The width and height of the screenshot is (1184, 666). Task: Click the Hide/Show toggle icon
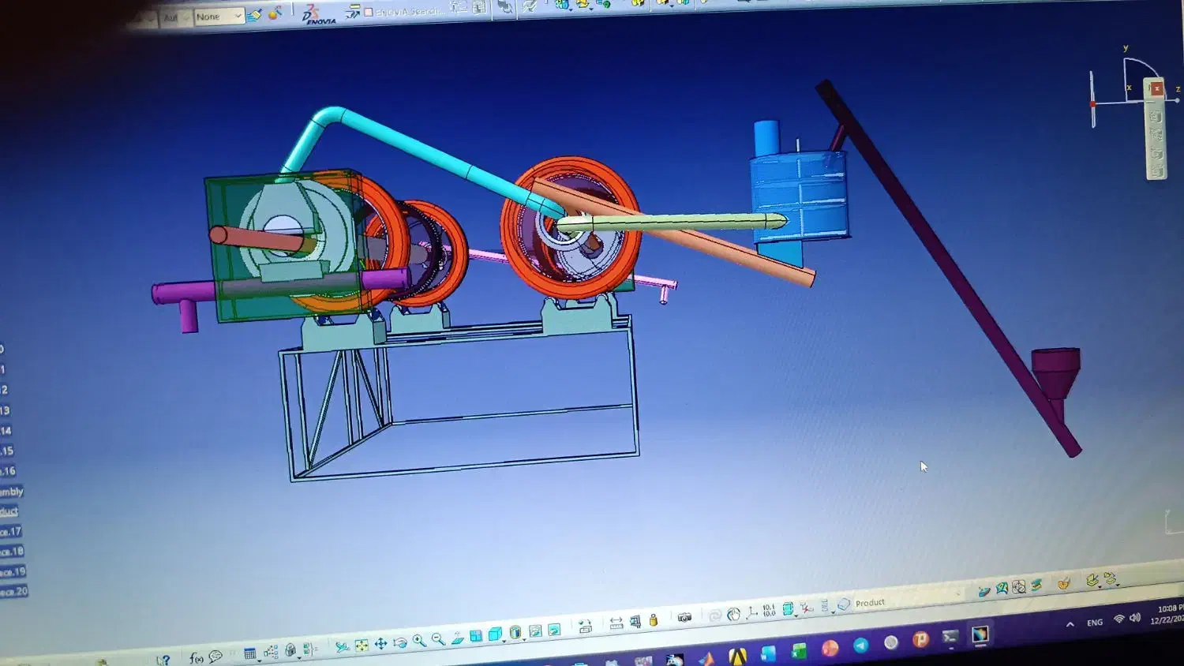[536, 631]
